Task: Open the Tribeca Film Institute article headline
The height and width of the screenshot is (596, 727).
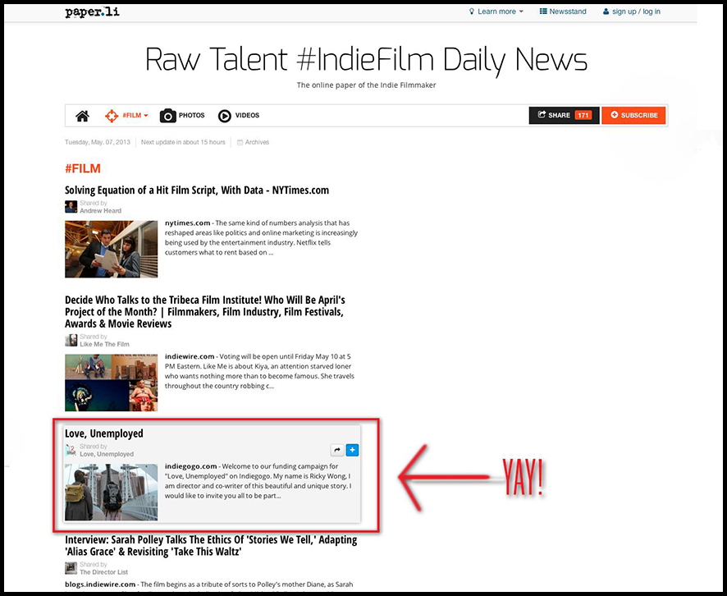Action: [205, 312]
